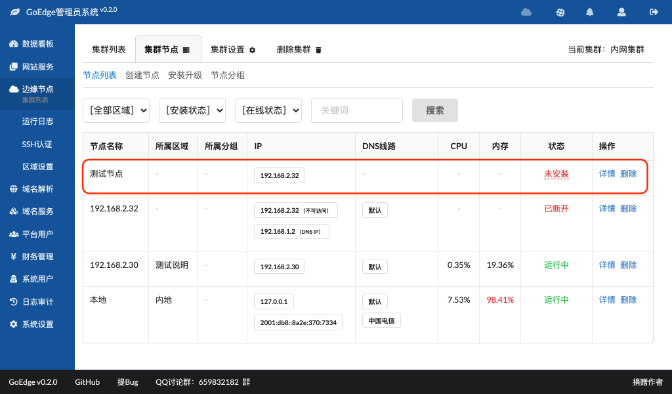Delete node 192.168.2.32

(628, 208)
